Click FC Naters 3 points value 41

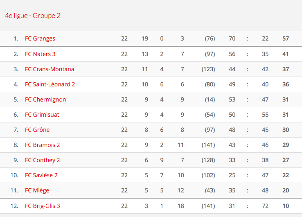(286, 54)
